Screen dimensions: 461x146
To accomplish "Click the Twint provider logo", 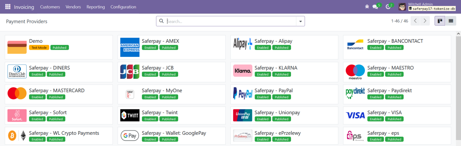I will pos(130,115).
